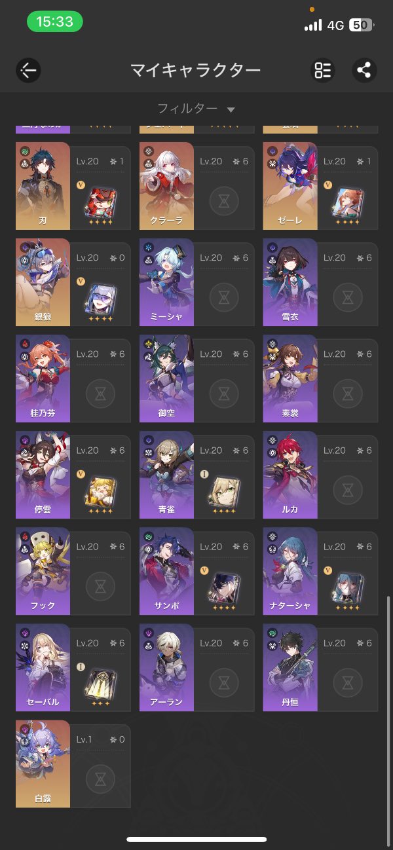Open the ゼーレ character portrait
This screenshot has width=393, height=850.
pos(290,184)
